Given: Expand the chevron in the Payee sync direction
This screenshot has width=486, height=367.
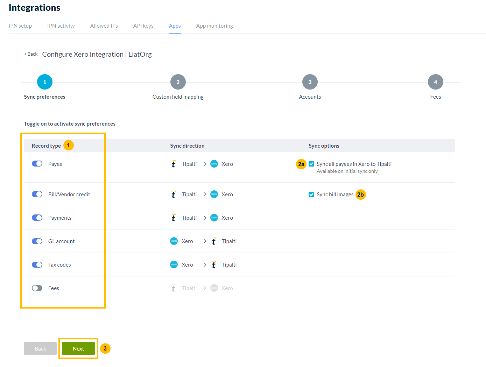Looking at the screenshot, I should coord(205,164).
